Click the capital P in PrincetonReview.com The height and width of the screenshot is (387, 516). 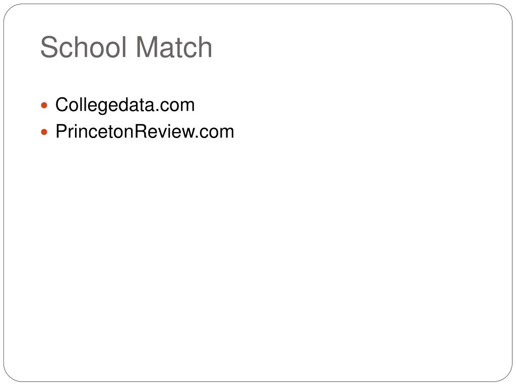point(61,132)
